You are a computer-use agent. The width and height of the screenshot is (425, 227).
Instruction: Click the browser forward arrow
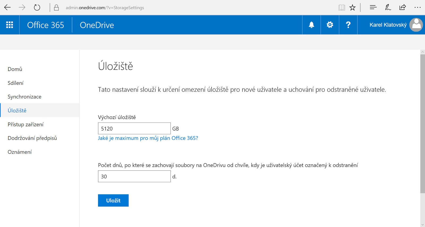tap(22, 7)
